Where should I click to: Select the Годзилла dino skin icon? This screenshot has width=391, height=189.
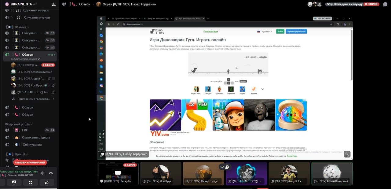pos(231,89)
